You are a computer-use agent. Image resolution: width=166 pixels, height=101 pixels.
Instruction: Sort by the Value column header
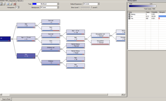click(x=136, y=12)
